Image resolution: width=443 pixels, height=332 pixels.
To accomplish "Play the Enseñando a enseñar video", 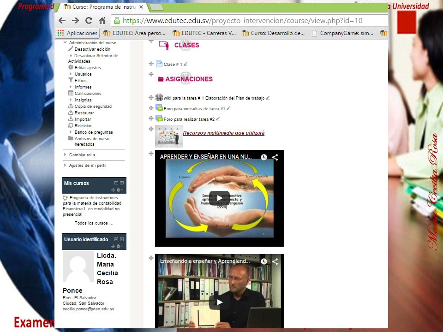I will [220, 302].
